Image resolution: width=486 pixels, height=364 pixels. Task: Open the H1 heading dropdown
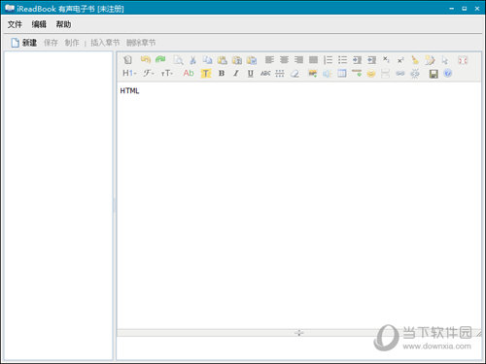click(x=129, y=74)
